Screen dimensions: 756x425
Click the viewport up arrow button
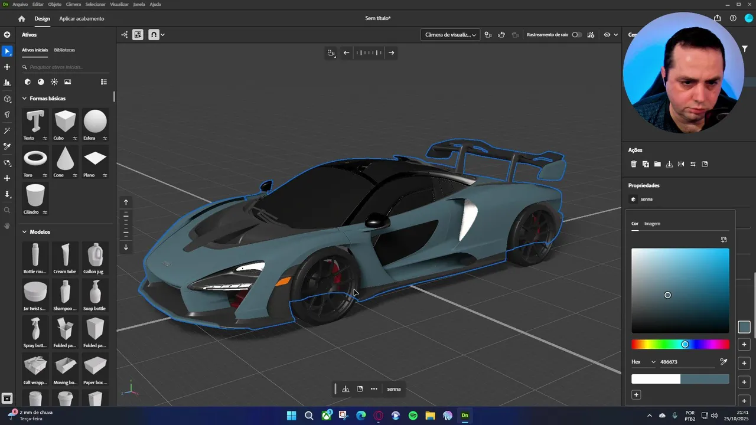(x=126, y=202)
